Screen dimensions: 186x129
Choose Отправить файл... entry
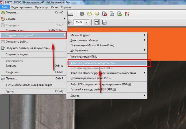click(x=33, y=42)
